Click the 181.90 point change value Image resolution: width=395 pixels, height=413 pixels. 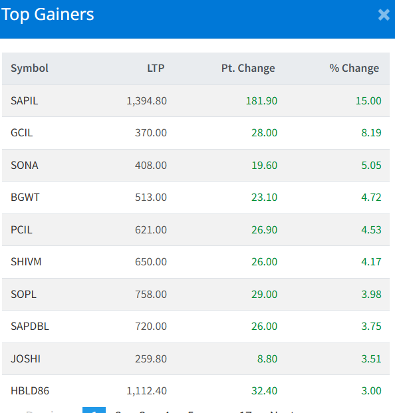pyautogui.click(x=261, y=101)
